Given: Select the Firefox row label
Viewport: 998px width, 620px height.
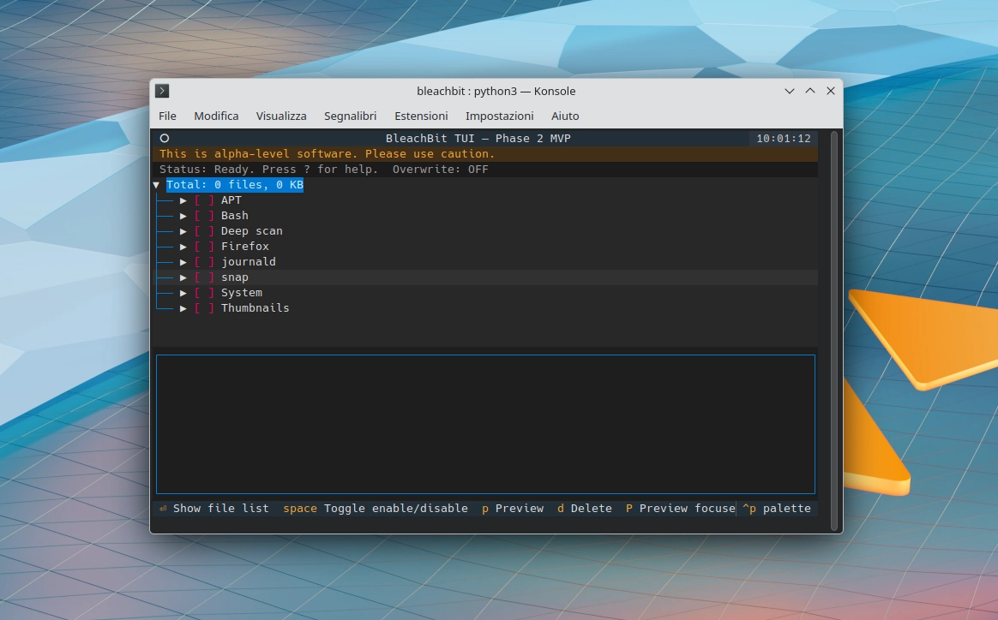Looking at the screenshot, I should pos(245,246).
